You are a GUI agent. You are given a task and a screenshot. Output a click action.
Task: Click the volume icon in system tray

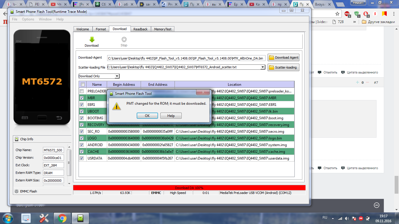point(346,218)
